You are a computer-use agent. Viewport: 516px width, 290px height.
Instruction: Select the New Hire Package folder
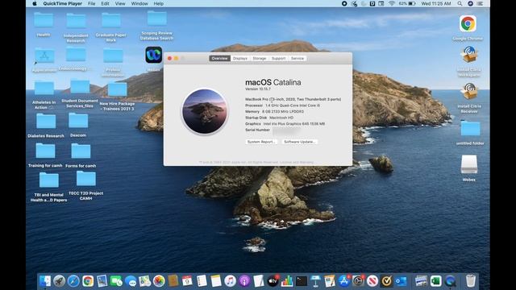pyautogui.click(x=117, y=89)
